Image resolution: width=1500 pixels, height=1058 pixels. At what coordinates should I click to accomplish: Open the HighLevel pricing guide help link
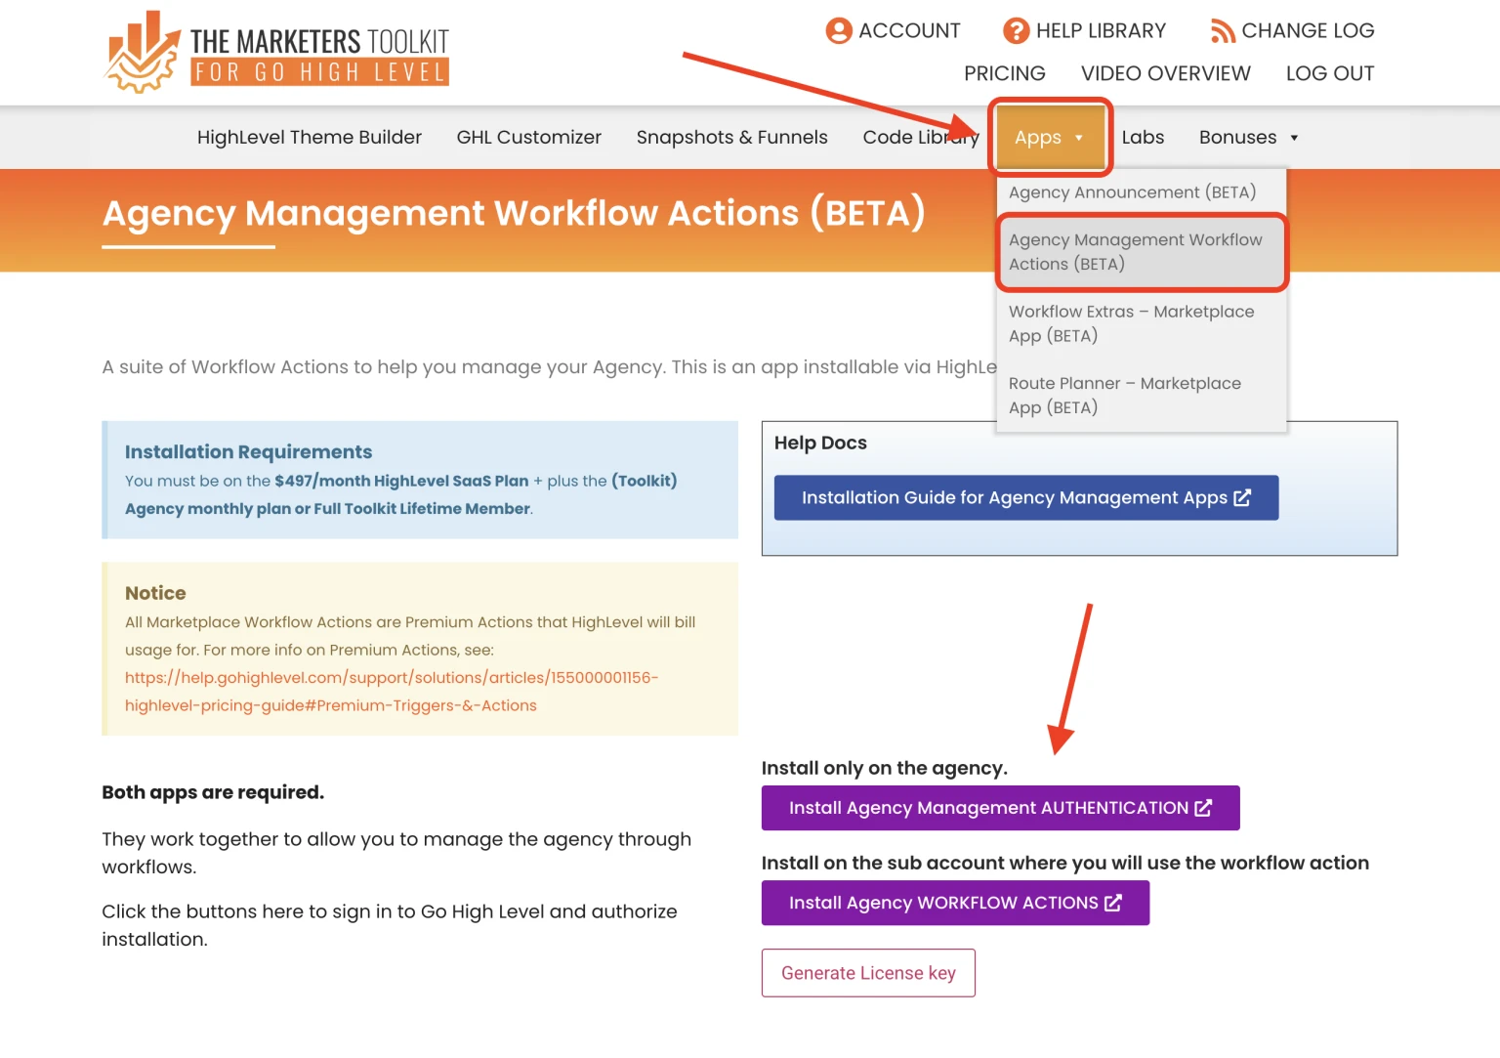392,692
